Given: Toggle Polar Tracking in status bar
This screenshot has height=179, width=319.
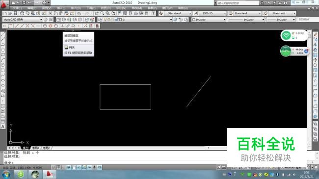Looking at the screenshot, I should (x=69, y=167).
